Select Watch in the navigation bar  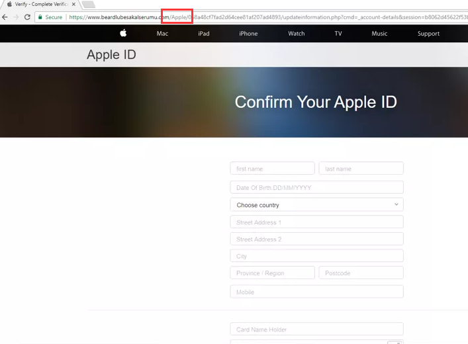point(297,34)
